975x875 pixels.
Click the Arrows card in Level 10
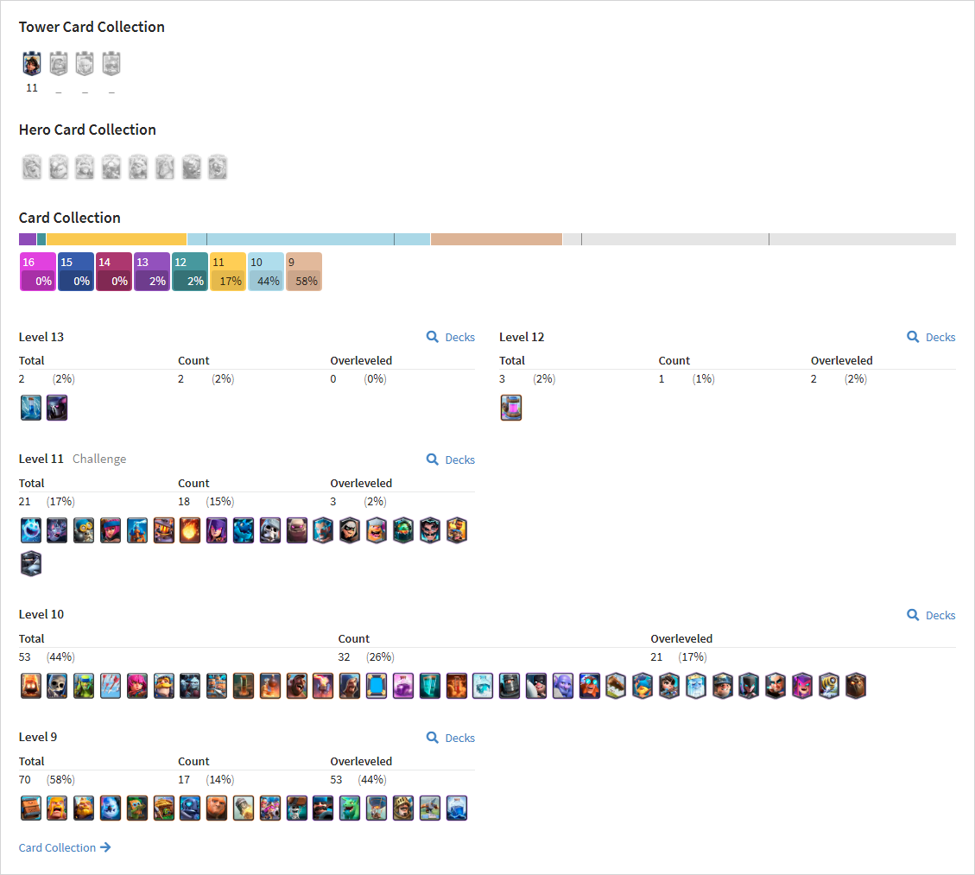tap(110, 686)
